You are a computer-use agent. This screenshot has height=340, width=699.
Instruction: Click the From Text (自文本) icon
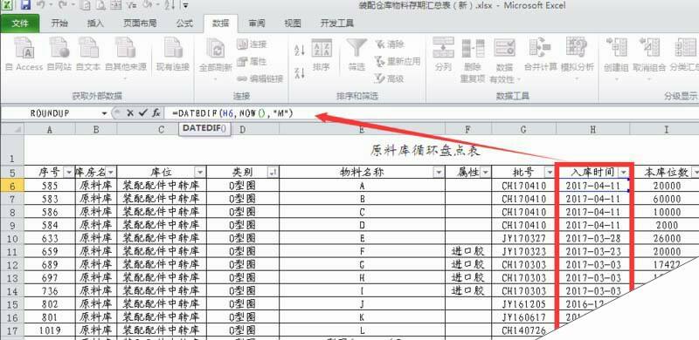[88, 54]
